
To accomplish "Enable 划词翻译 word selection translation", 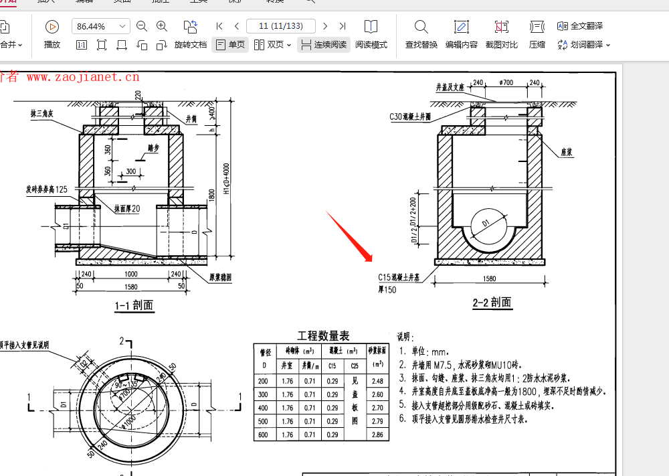I will [x=580, y=45].
